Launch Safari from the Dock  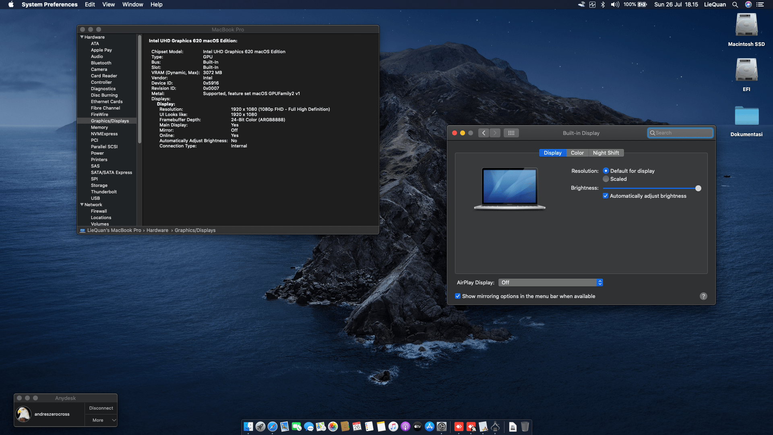click(x=273, y=427)
